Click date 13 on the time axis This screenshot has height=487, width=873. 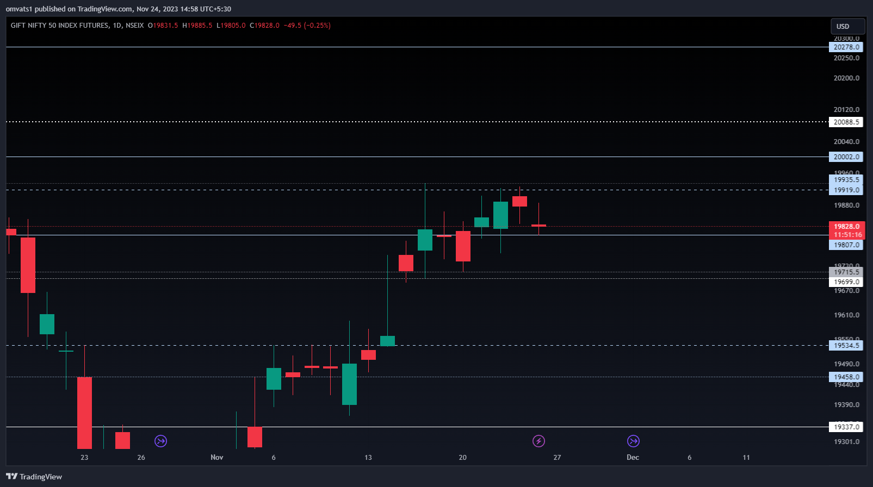(368, 457)
